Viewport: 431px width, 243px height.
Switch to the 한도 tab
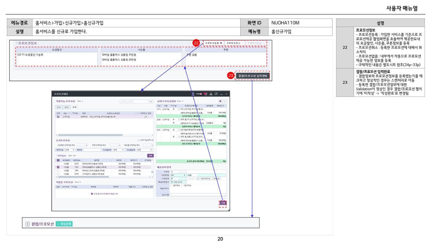tap(59, 107)
